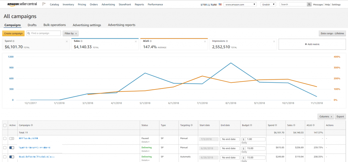Screen dimensions: 348x162
Task: Open the Filter by dropdown
Action: pos(71,34)
